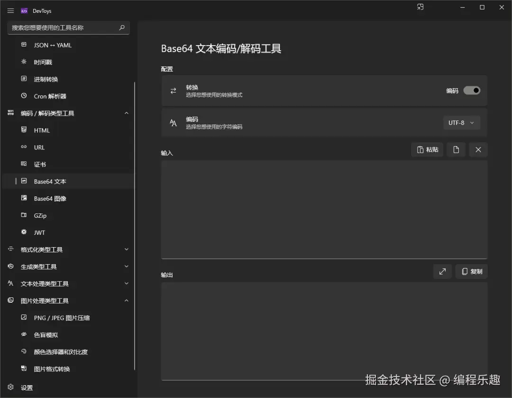Click the 格式化类型工具 formatter icon
This screenshot has width=512, height=398.
(10, 249)
